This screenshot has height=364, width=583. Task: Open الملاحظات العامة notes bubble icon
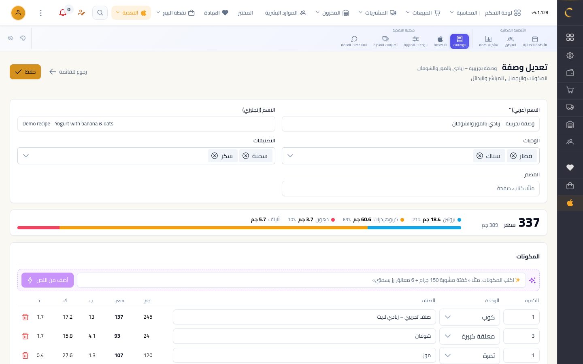coord(354,41)
